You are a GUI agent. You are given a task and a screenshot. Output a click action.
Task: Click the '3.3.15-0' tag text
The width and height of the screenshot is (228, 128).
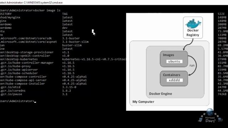(x=69, y=87)
